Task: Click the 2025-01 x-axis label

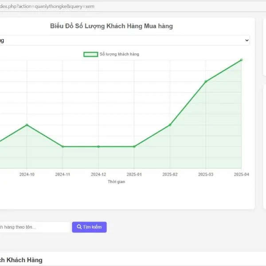Action: pyautogui.click(x=134, y=175)
